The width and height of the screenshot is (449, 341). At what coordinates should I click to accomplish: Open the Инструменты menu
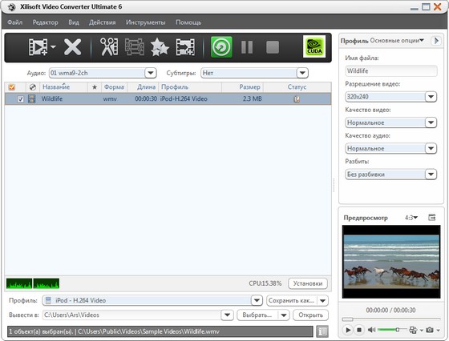(x=145, y=22)
